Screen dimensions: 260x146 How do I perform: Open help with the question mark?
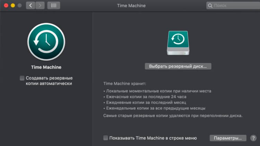(x=253, y=138)
